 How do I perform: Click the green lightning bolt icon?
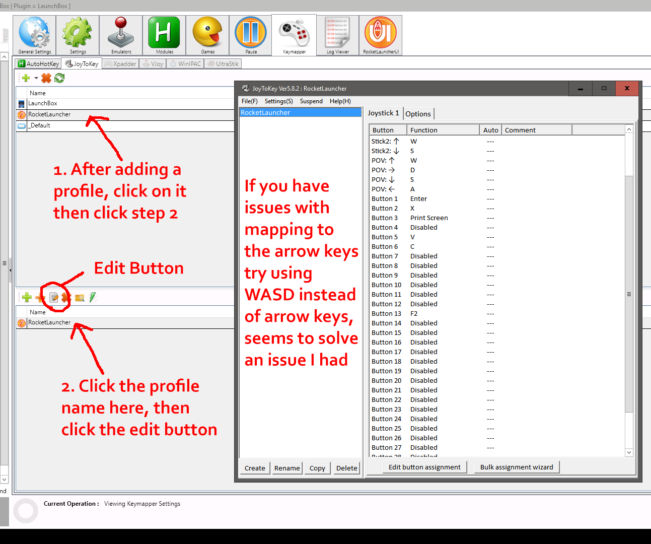(93, 298)
